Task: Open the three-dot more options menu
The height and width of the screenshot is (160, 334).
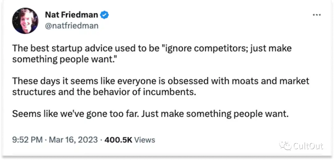Action: coord(317,15)
